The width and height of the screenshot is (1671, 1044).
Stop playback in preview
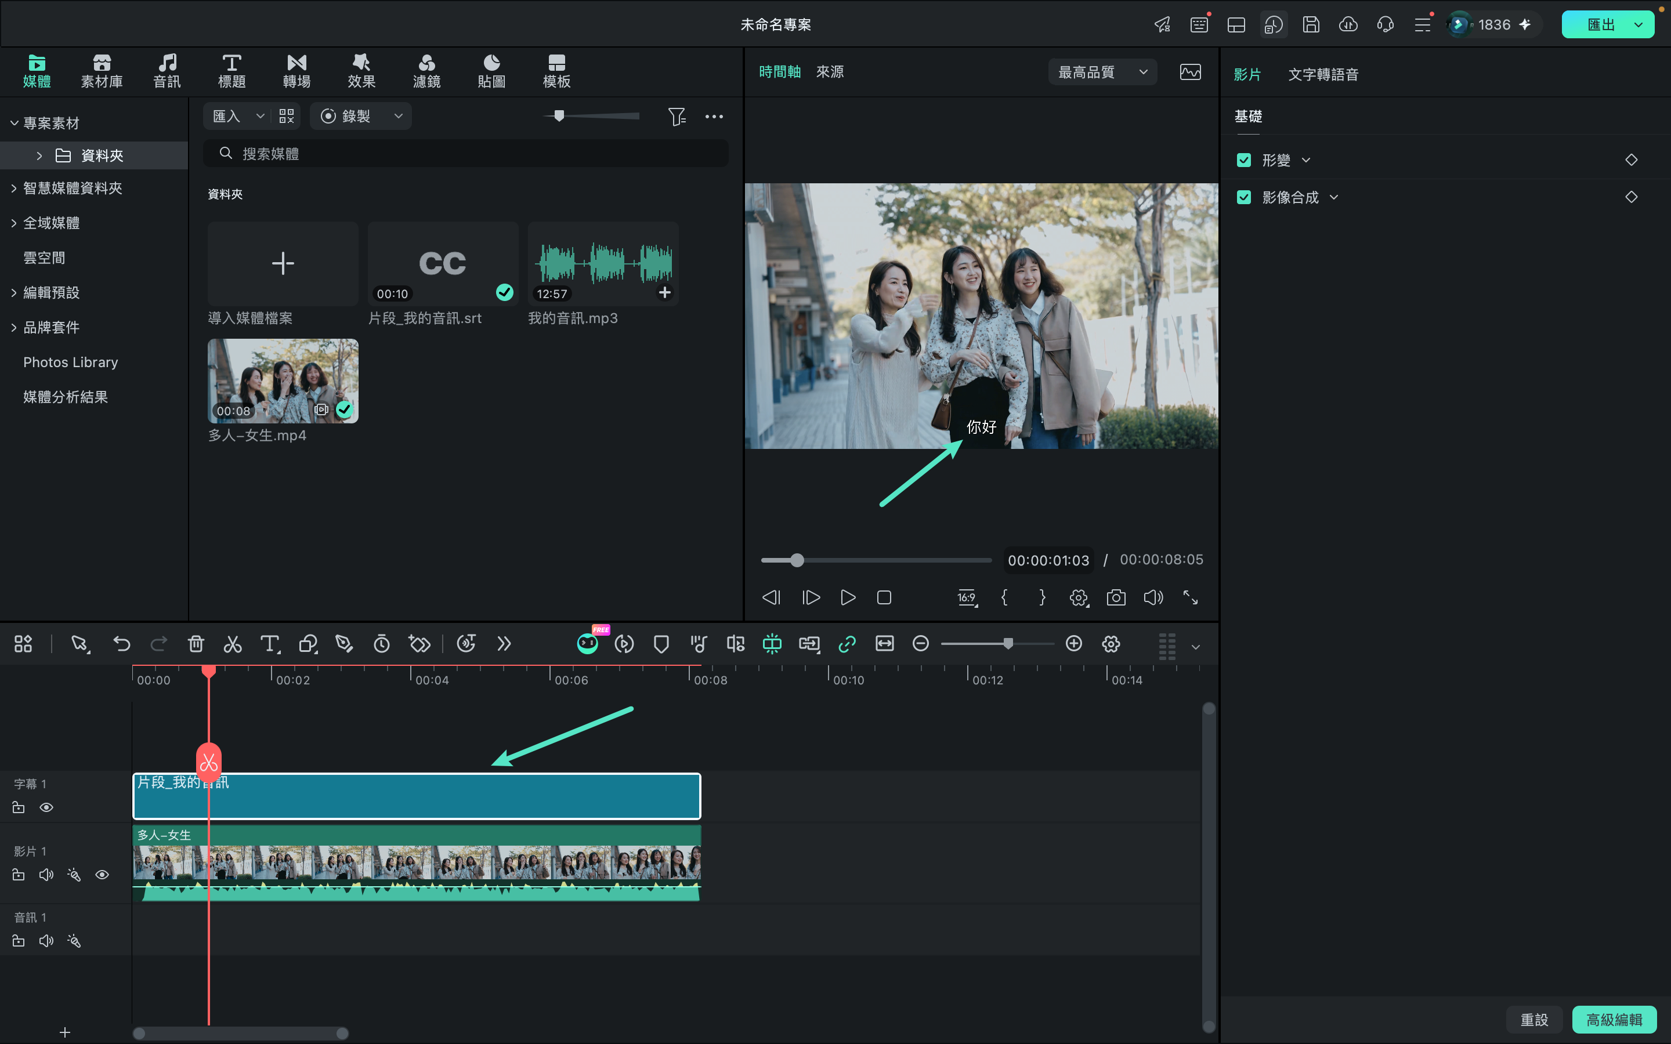pyautogui.click(x=884, y=597)
